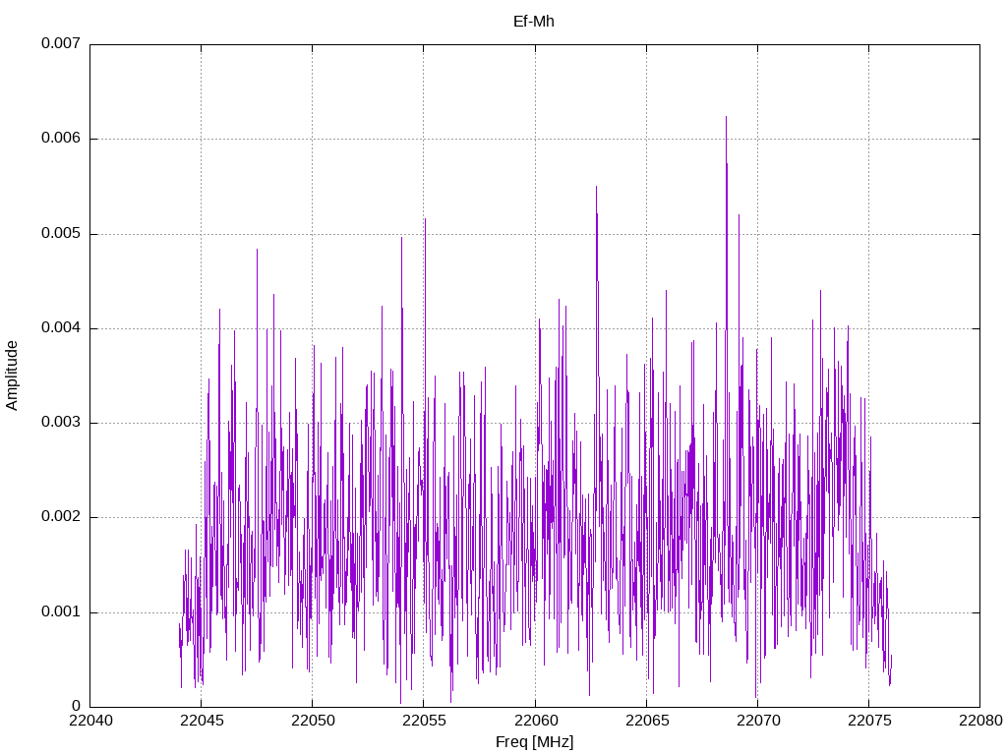Click the y-axis tick label 0.005
The height and width of the screenshot is (755, 1007).
pos(61,233)
